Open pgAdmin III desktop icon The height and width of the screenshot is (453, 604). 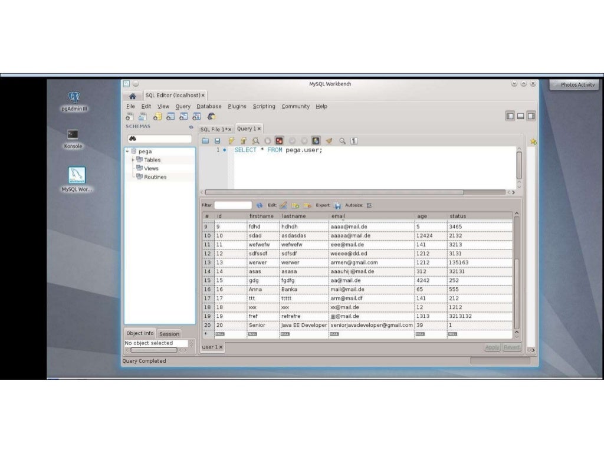tap(74, 101)
